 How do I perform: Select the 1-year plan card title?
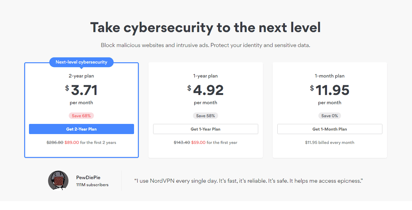click(x=205, y=76)
